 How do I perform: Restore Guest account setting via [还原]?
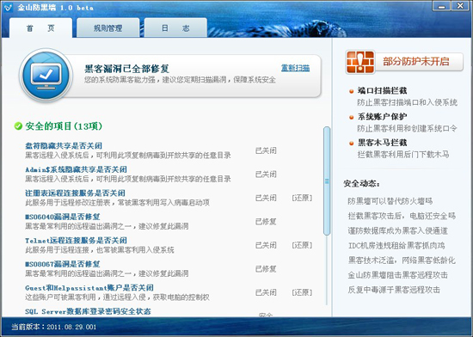302,292
